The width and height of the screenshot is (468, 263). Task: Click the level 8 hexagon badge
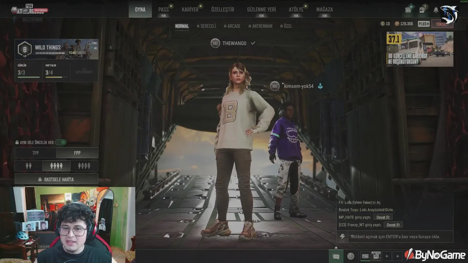pos(25,49)
